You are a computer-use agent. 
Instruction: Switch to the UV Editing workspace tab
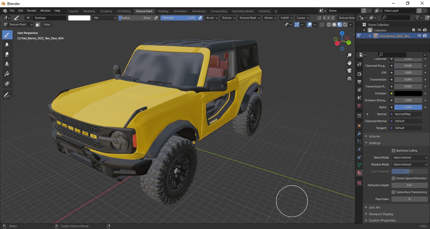[x=124, y=11]
